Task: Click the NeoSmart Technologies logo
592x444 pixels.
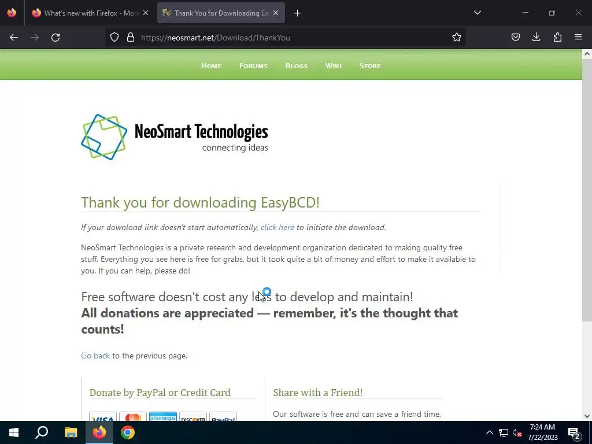Action: (x=175, y=137)
